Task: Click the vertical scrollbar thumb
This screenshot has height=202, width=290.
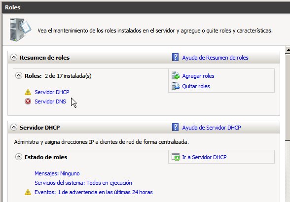Action: tap(288, 97)
